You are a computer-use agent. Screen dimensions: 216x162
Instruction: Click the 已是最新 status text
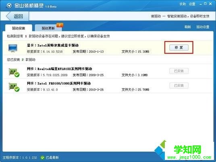pyautogui.click(x=52, y=158)
